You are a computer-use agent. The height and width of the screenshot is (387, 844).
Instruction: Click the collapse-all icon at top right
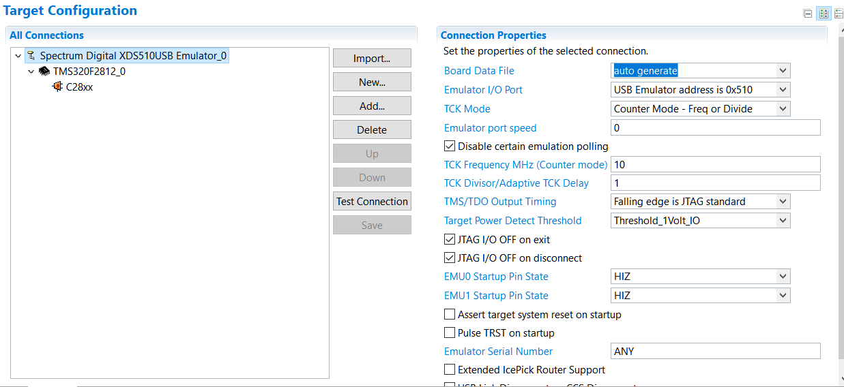pos(808,13)
